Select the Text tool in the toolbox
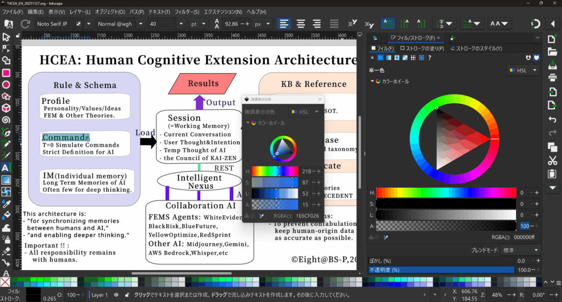Image resolution: width=562 pixels, height=302 pixels. (6, 167)
